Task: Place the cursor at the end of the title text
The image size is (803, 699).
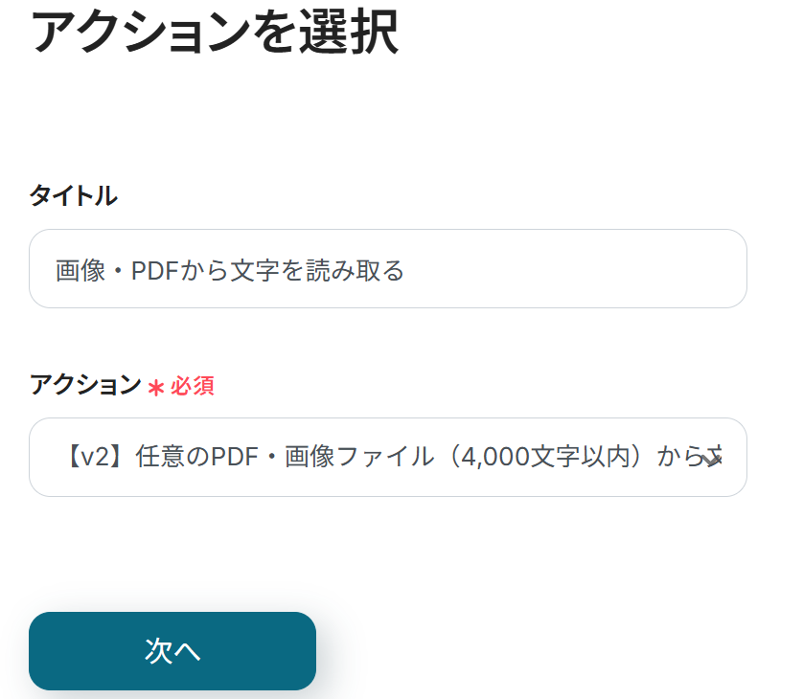Action: (405, 271)
